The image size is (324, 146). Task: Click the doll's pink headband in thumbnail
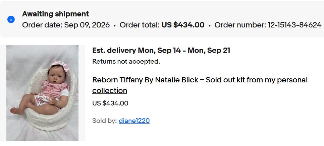pos(60,66)
